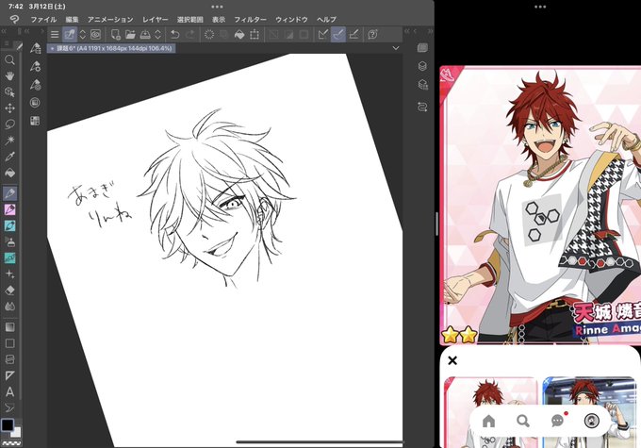Expand the stepper arrows beside touch icon
The width and height of the screenshot is (641, 448).
click(x=83, y=34)
